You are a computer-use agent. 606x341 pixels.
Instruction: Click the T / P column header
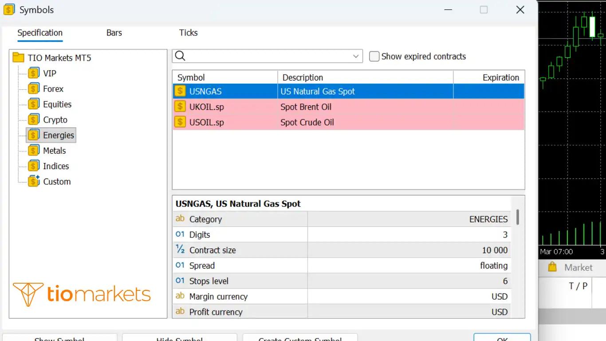click(x=578, y=286)
